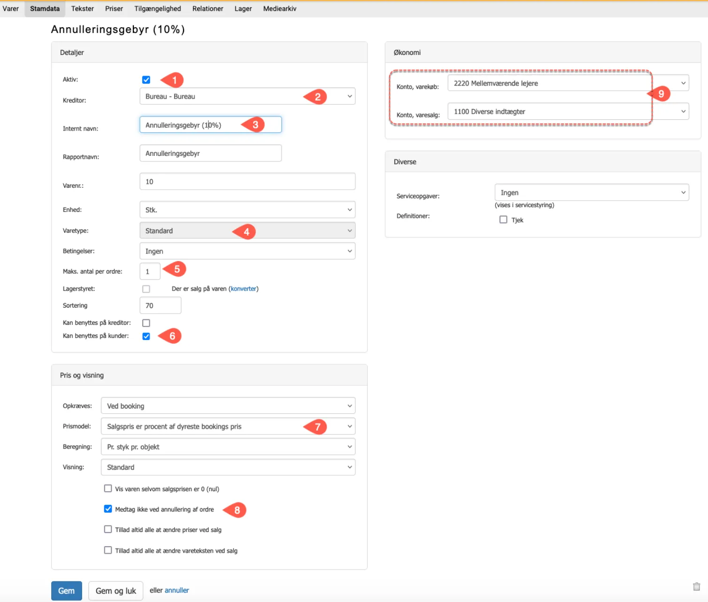Screen dimensions: 708x602
Task: Enable Vis varen selvom salgsprisen er 0
Action: [x=108, y=489]
